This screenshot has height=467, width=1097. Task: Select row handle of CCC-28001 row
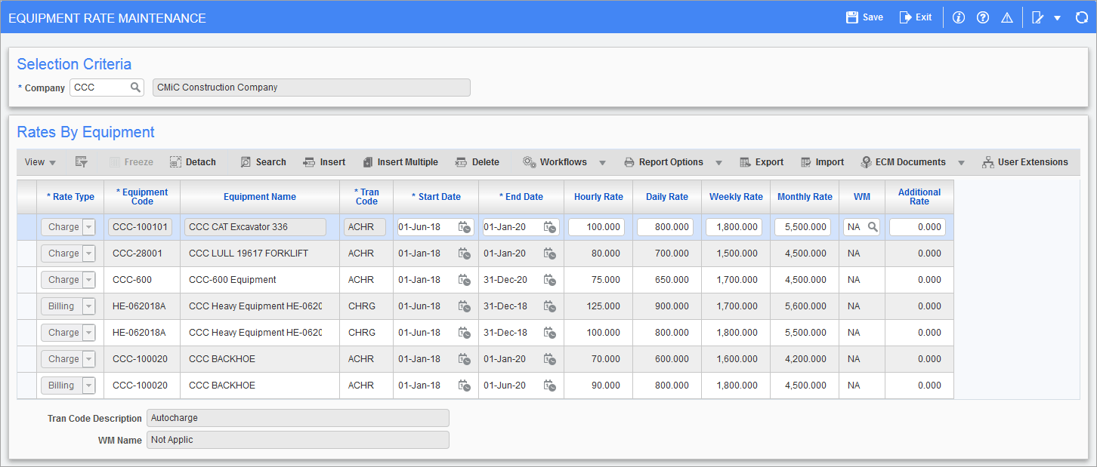coord(26,253)
